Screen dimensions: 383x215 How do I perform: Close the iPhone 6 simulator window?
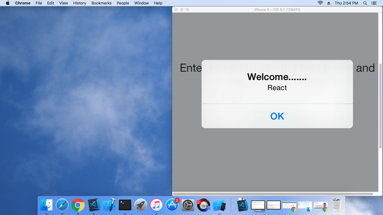click(176, 10)
